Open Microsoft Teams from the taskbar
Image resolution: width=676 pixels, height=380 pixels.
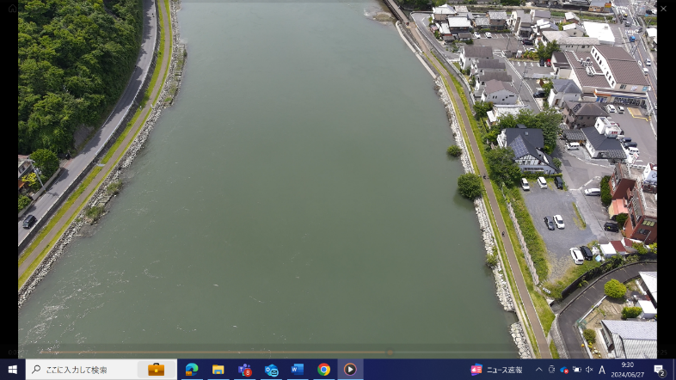(245, 370)
